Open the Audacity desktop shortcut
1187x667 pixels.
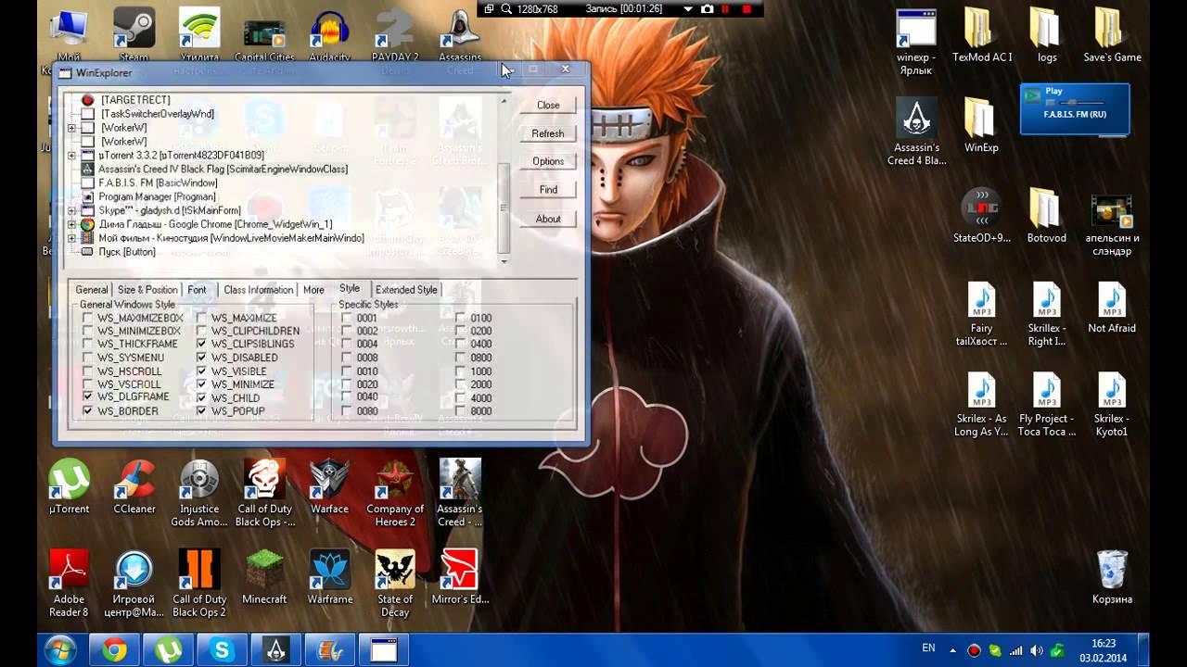point(329,33)
